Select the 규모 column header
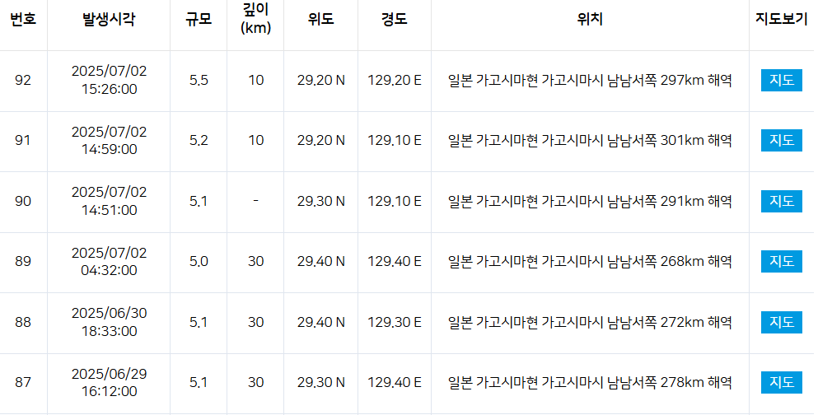 [199, 20]
